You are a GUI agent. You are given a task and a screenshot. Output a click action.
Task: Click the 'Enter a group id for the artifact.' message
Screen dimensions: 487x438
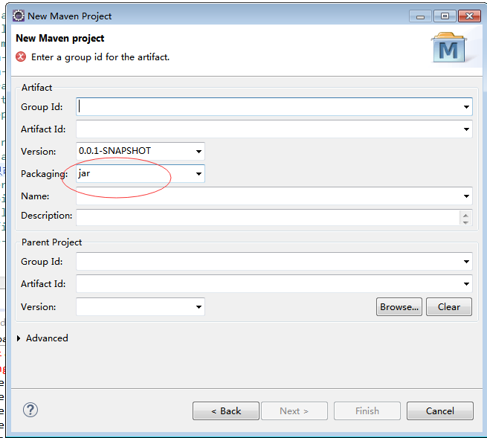pyautogui.click(x=100, y=57)
